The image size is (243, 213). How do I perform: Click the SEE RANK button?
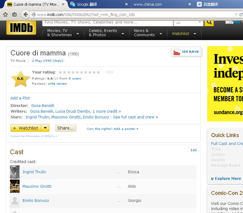coord(187,52)
